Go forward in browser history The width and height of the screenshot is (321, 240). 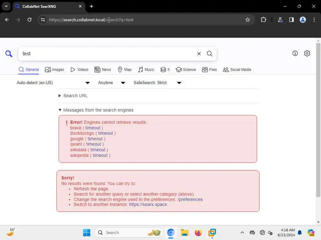[18, 20]
